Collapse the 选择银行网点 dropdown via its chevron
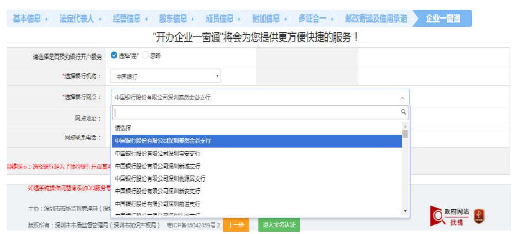Screen dimensions: 516x234 [x=402, y=97]
